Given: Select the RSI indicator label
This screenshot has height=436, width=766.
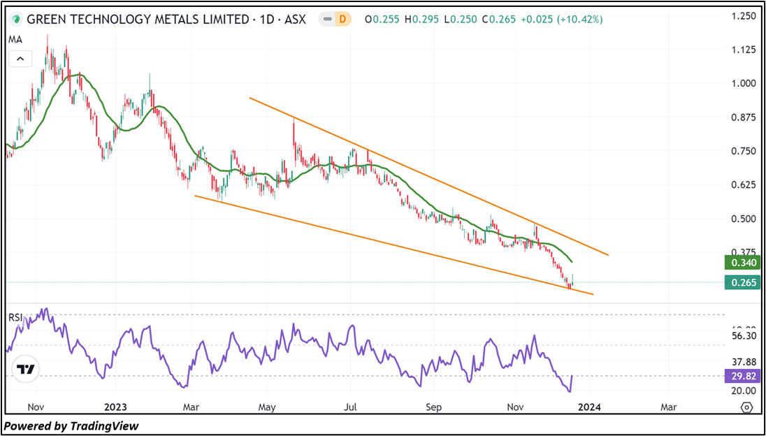Looking at the screenshot, I should [x=15, y=317].
